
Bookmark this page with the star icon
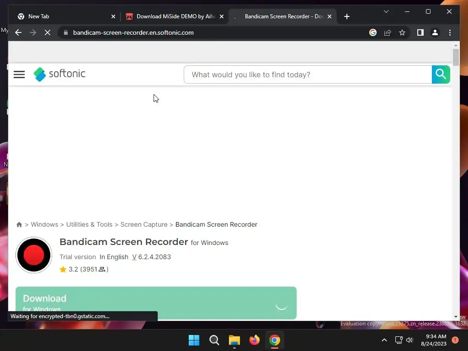click(402, 32)
